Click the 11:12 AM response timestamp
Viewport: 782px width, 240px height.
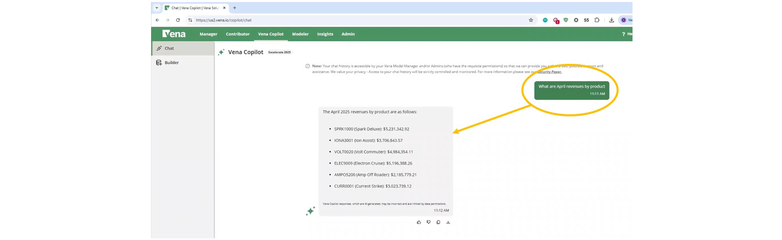tap(441, 210)
